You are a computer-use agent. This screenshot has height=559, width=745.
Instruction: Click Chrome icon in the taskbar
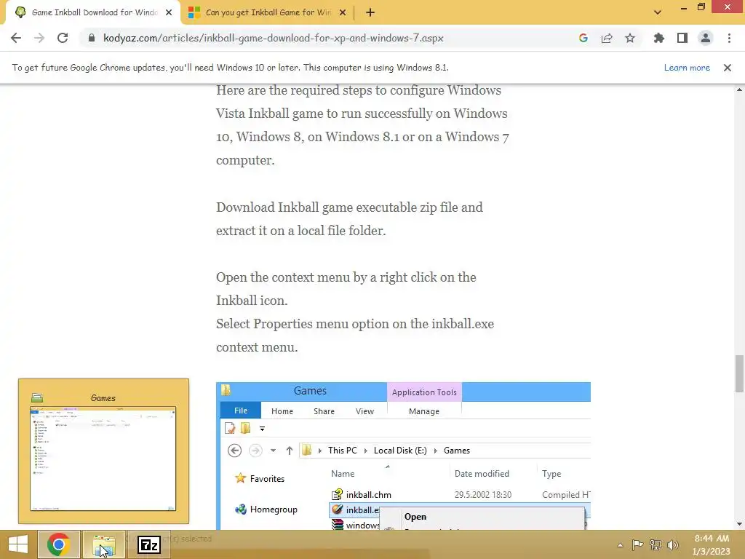click(59, 544)
